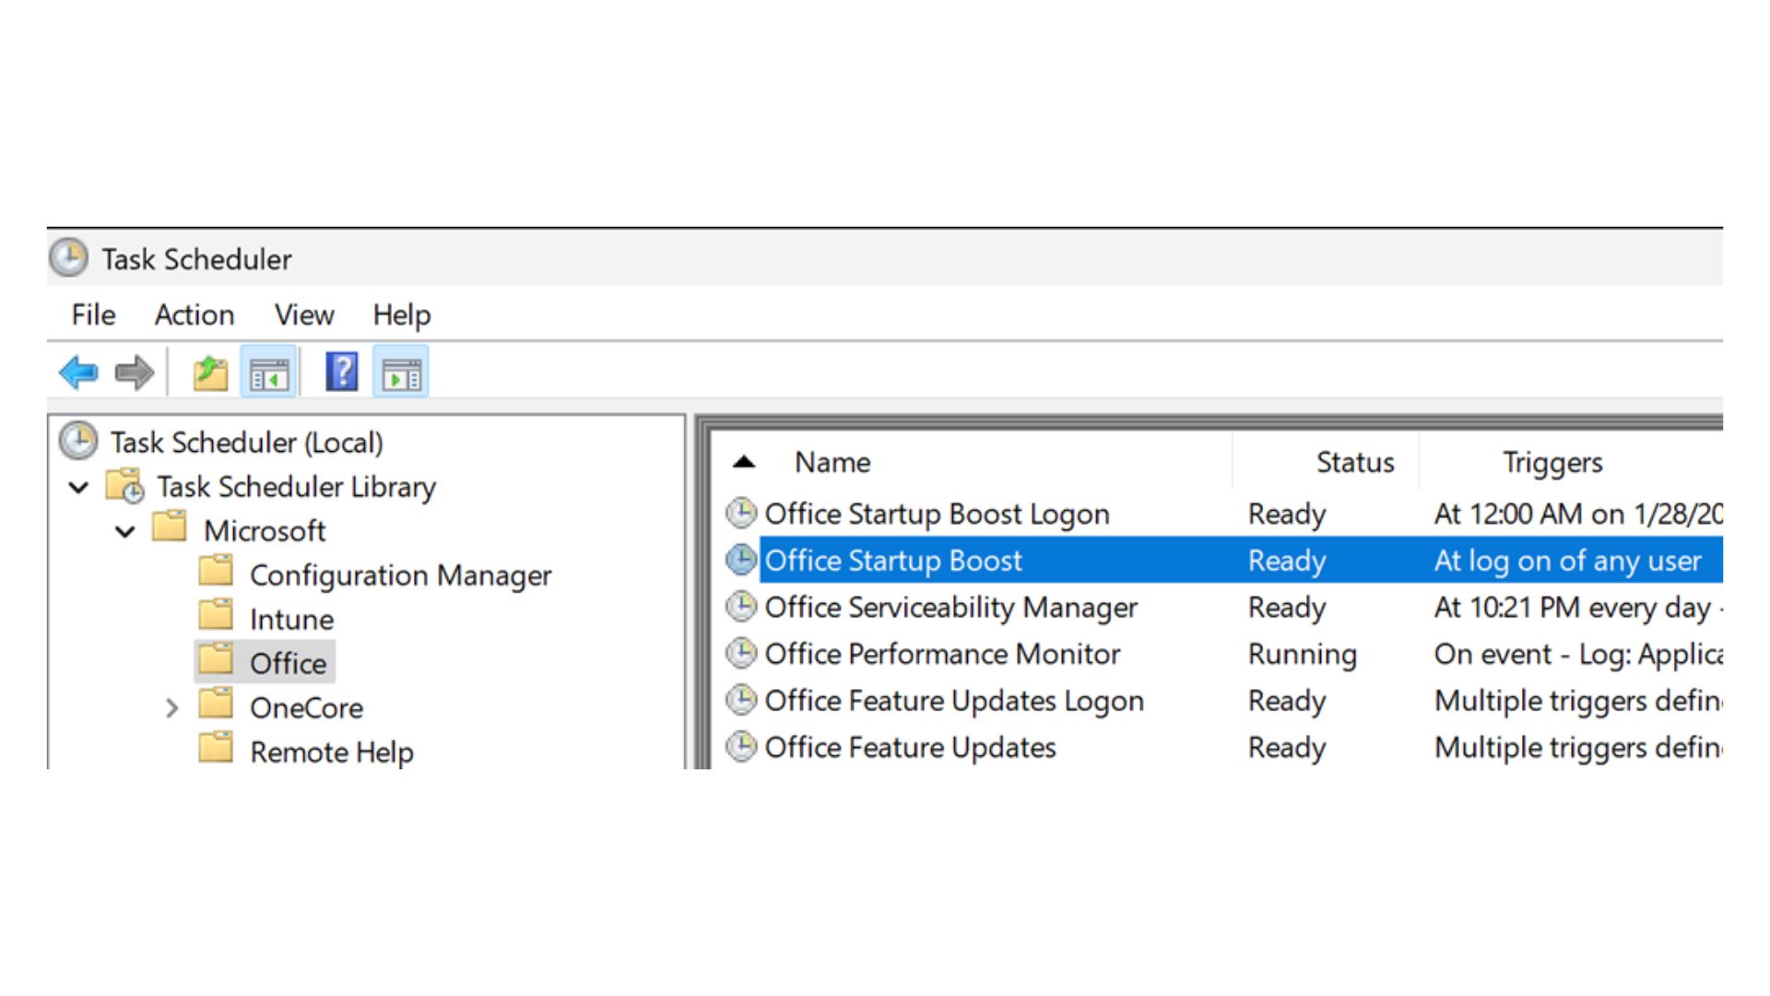The image size is (1770, 996).
Task: Open the Help menu
Action: coord(401,314)
